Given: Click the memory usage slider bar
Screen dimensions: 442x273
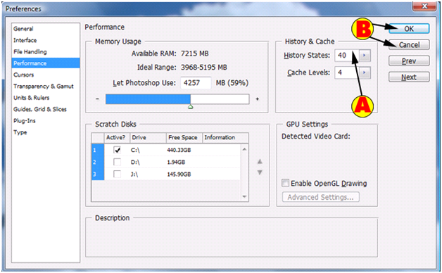Looking at the screenshot, I should click(177, 99).
